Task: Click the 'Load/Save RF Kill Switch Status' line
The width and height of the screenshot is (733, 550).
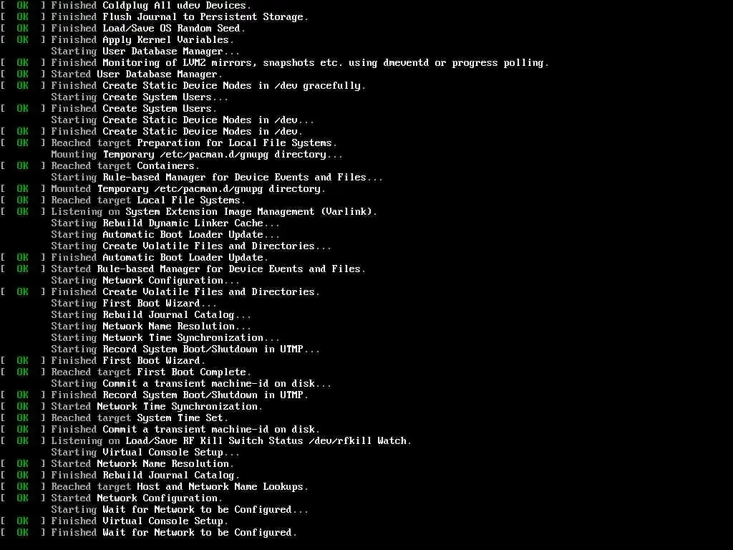Action: tap(206, 441)
